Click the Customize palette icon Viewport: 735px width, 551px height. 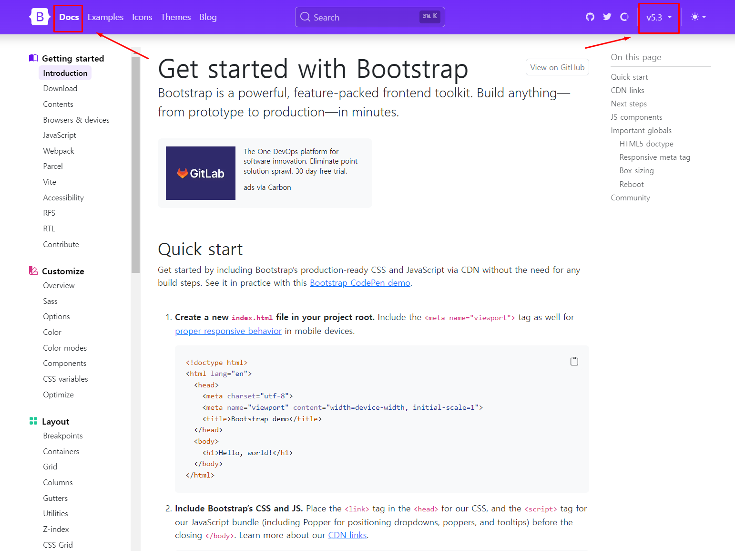33,271
